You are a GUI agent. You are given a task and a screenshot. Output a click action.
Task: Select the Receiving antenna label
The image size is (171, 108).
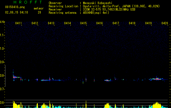(x=63, y=13)
